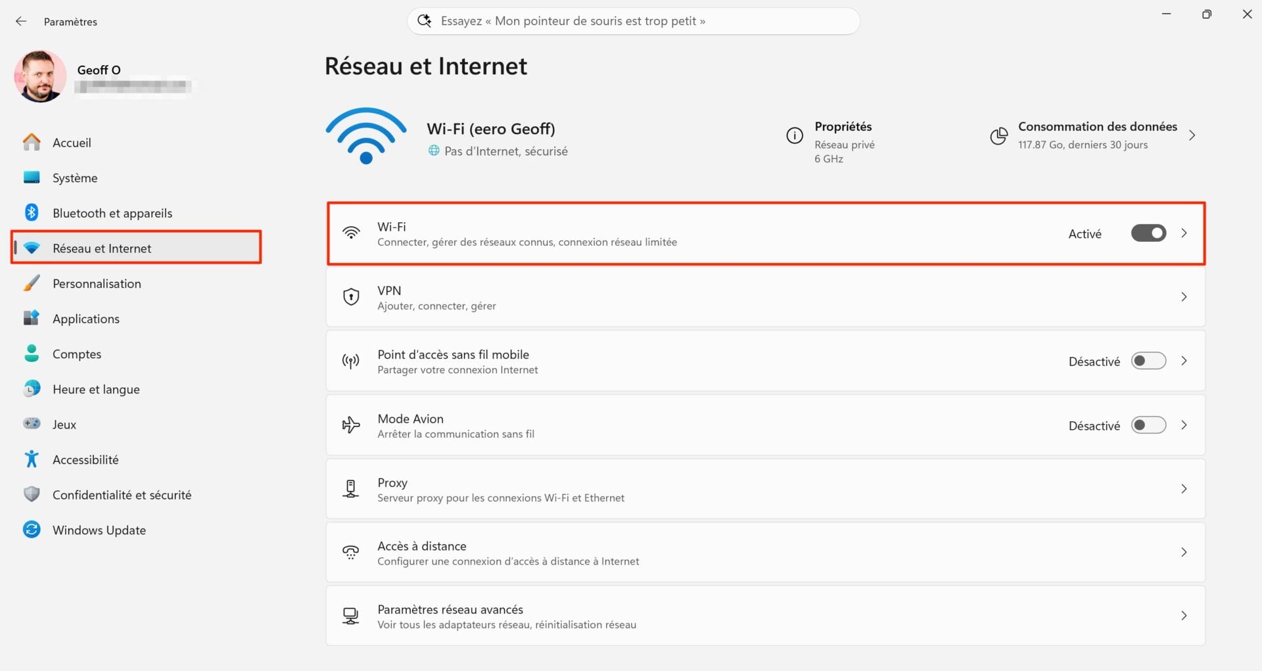Open Consommation des données details
The image size is (1262, 671).
click(x=1097, y=135)
